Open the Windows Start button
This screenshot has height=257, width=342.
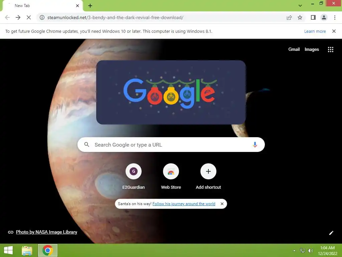pos(8,250)
